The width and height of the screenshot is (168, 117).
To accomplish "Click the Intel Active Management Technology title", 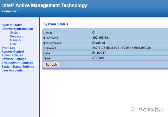I will point(45,5).
